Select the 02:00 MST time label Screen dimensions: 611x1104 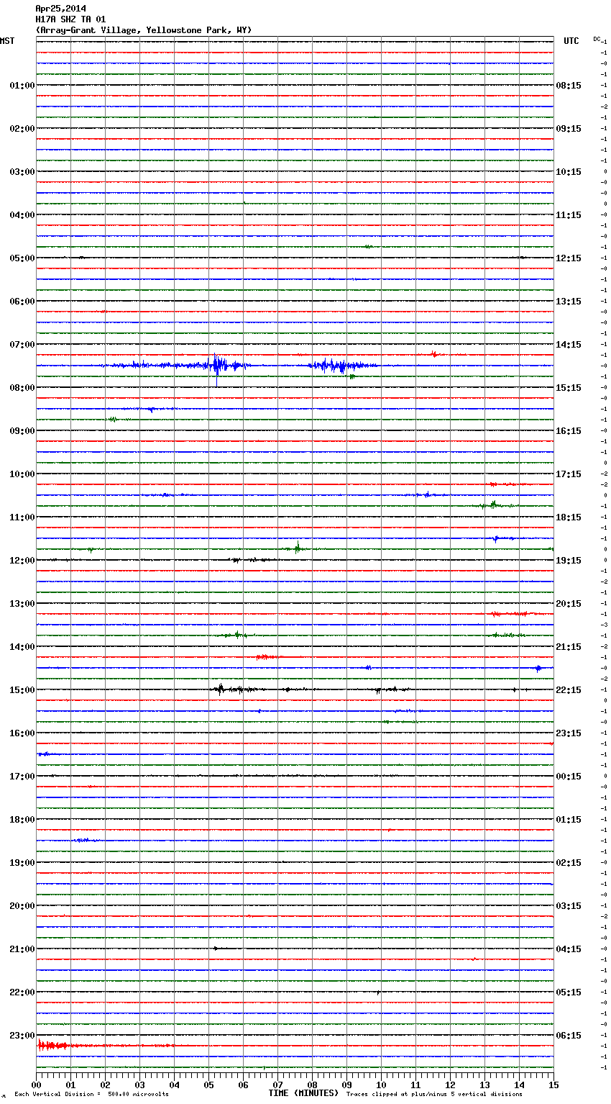tap(22, 129)
